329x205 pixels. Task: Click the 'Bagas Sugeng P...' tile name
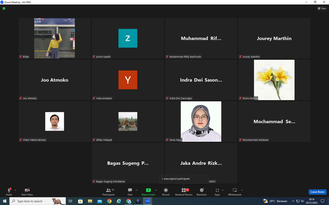pyautogui.click(x=128, y=163)
